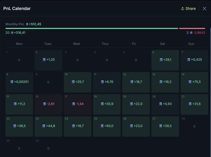Select day 10 value +25,7
Image resolution: width=211 pixels, height=157 pixels.
[x=80, y=82]
